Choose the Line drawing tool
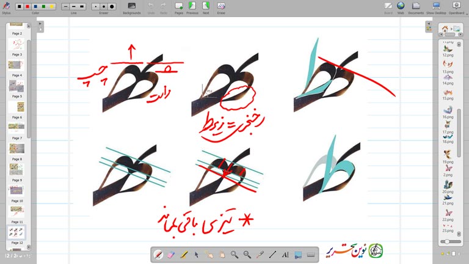469x264 pixels. [x=272, y=254]
